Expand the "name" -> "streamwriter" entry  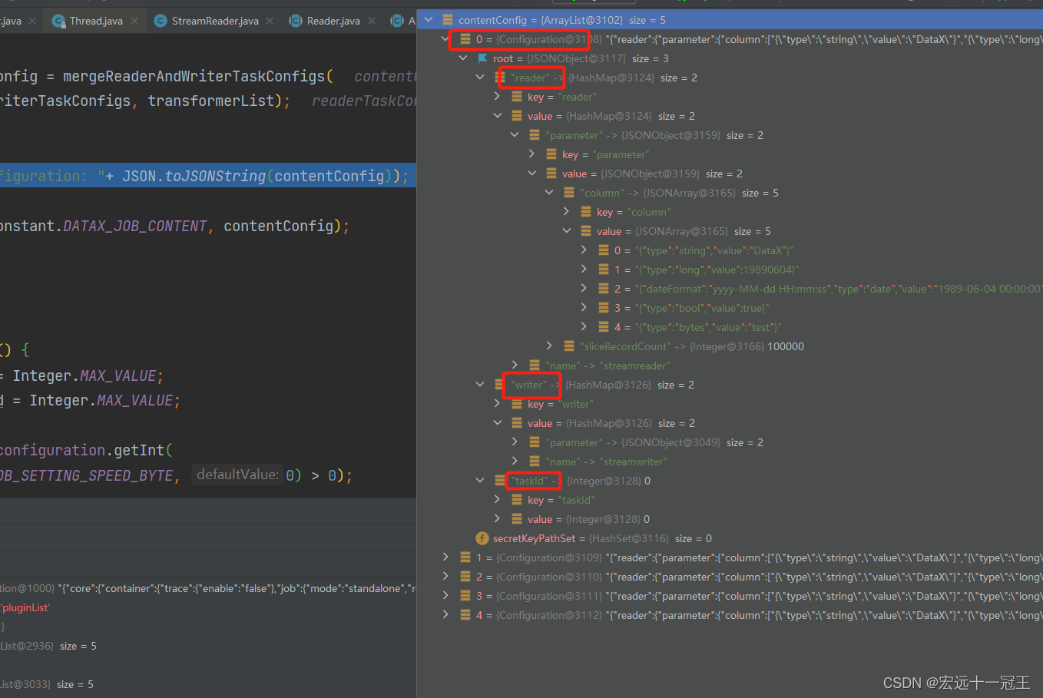pos(515,461)
